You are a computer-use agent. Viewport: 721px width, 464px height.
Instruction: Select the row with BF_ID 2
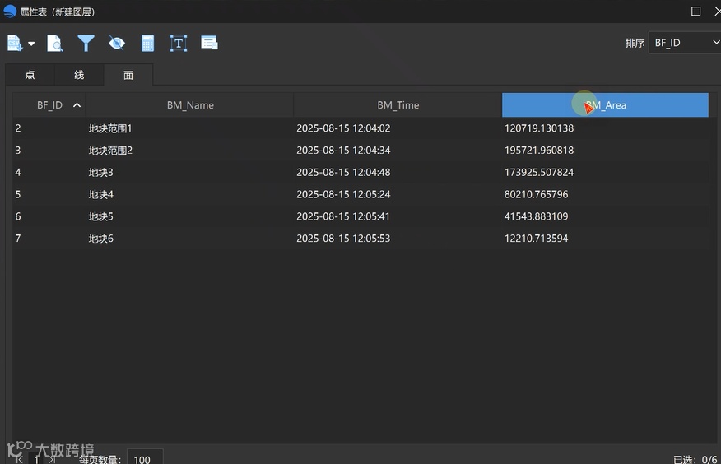(361, 128)
